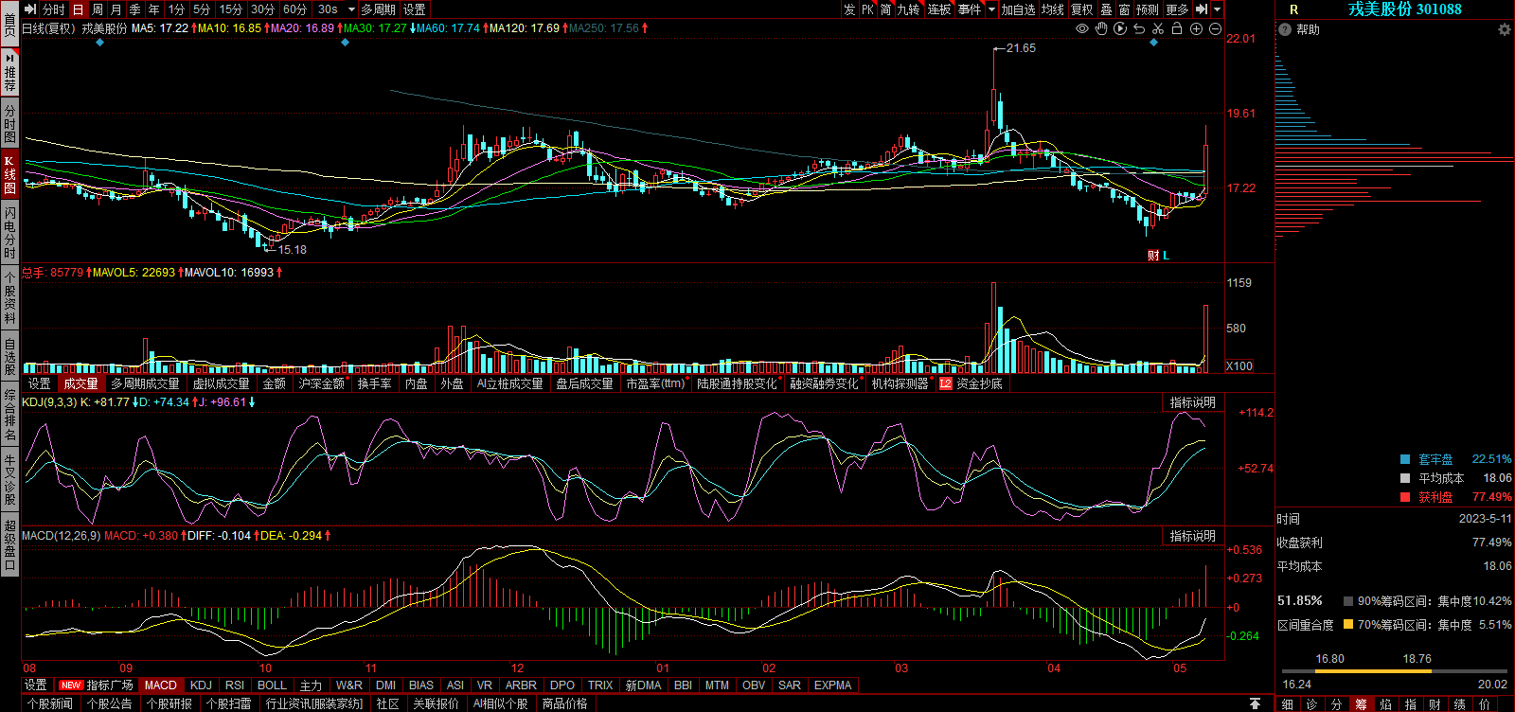Open the gear settings icon in right panel
Viewport: 1515px width, 712px height.
1504,29
